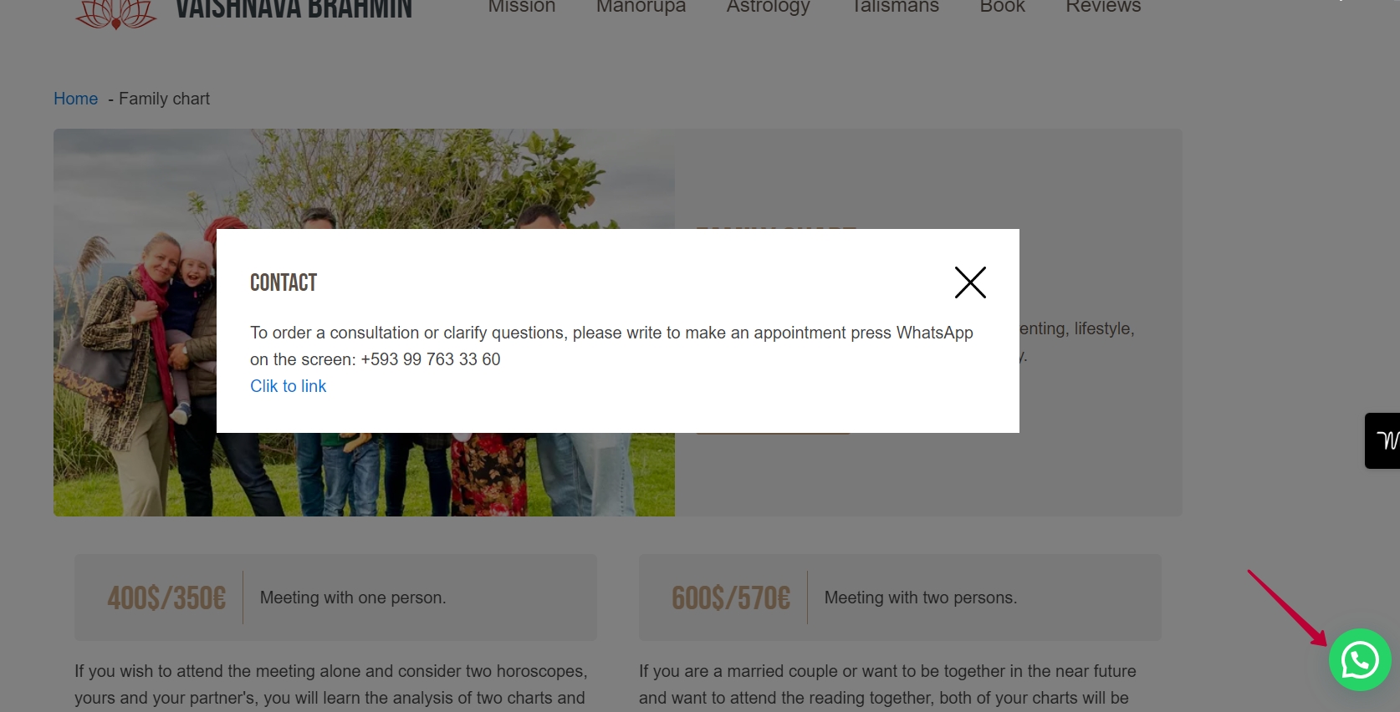Select the 600$/570€ price label
The width and height of the screenshot is (1400, 712).
tap(731, 598)
